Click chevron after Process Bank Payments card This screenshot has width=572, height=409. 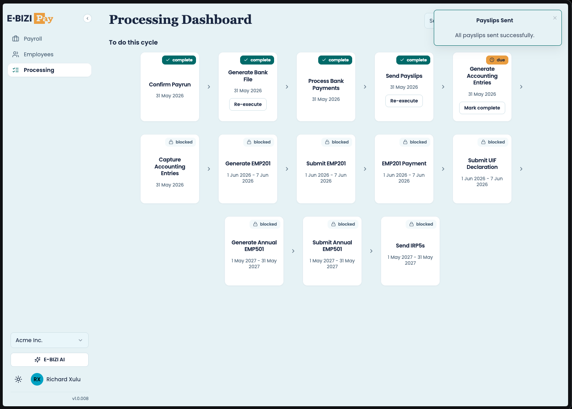click(365, 87)
